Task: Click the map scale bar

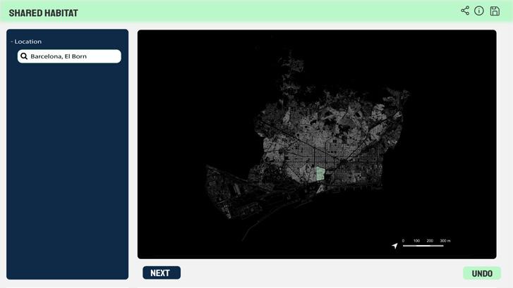Action: (x=426, y=243)
